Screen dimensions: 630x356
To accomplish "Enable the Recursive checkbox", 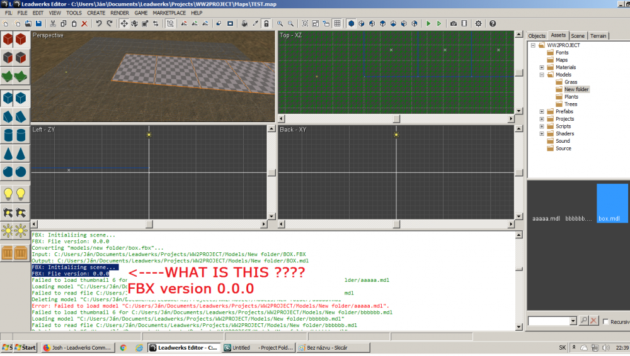I will pyautogui.click(x=605, y=321).
